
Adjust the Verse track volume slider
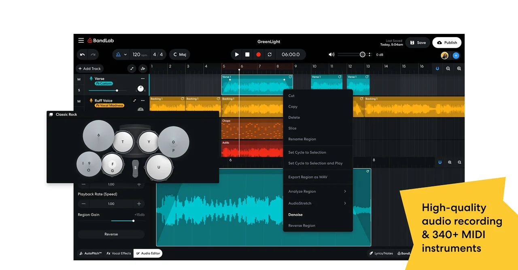(117, 90)
